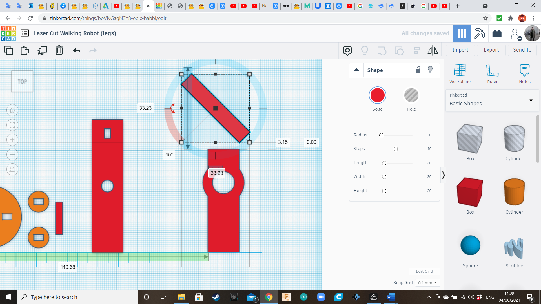Click the Home view icon
This screenshot has height=304, width=541.
pos(12,110)
